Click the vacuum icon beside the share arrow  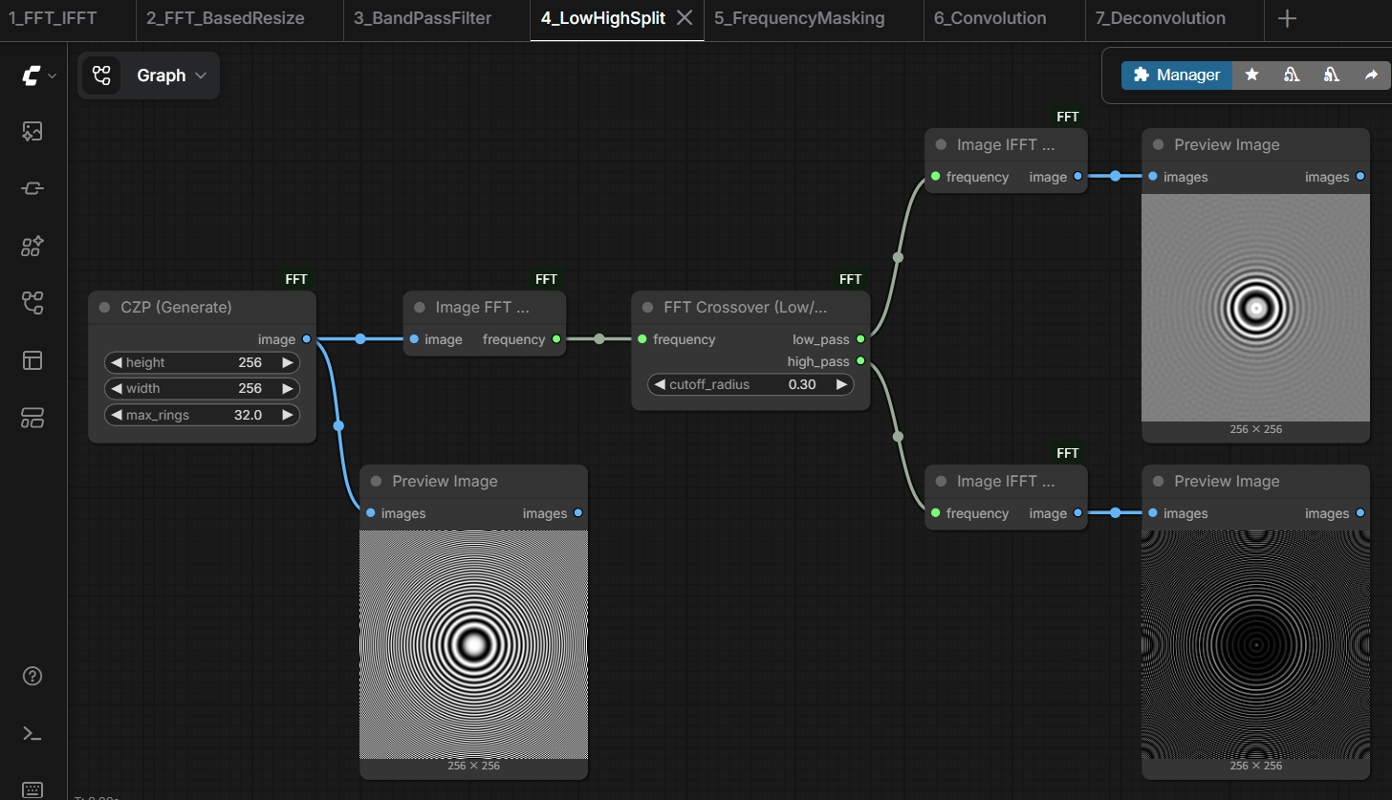click(x=1331, y=75)
